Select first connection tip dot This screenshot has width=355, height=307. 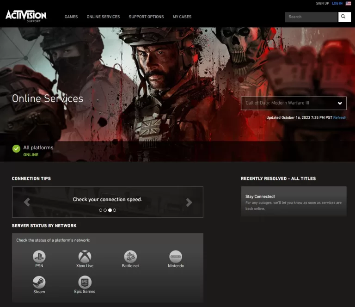100,210
